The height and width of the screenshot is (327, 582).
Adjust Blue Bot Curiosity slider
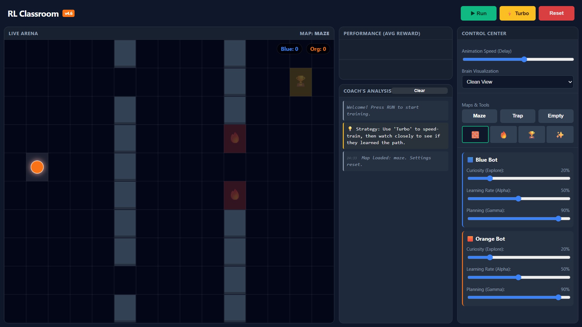490,178
